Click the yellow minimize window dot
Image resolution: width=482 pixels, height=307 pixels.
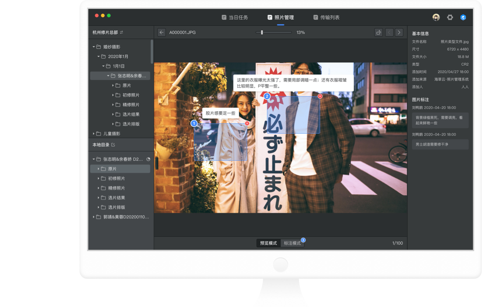coord(103,15)
